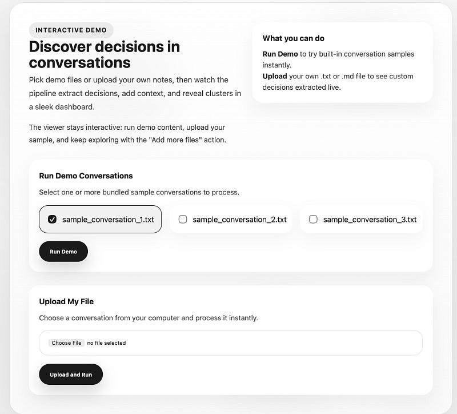Click the 'Discover decisions in conversations' heading
457x414 pixels.
tap(105, 54)
